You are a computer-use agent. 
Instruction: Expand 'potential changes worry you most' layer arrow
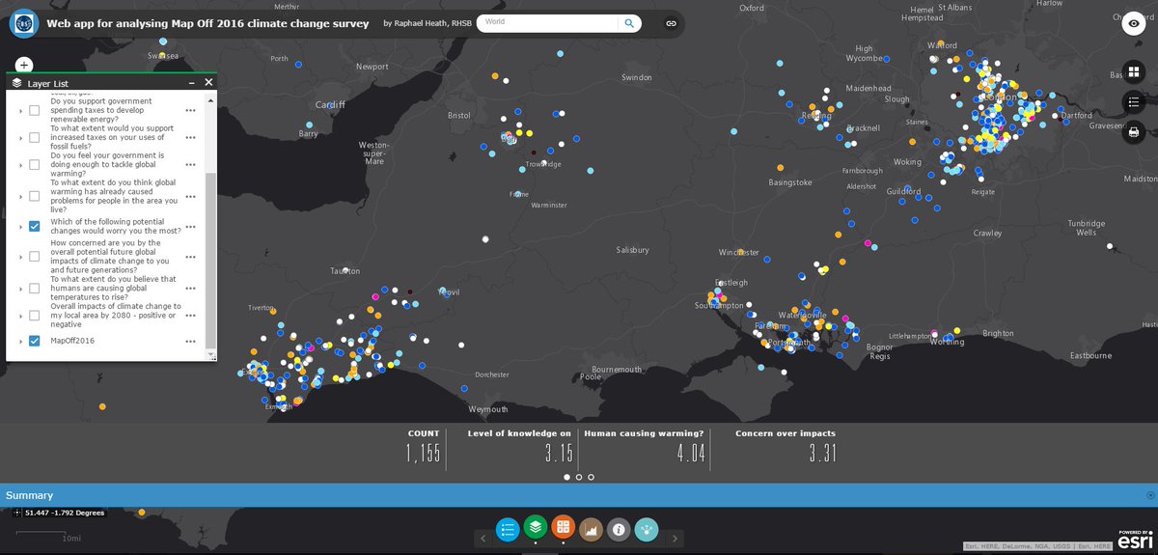(x=20, y=227)
